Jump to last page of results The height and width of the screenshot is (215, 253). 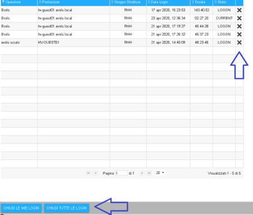click(x=149, y=173)
